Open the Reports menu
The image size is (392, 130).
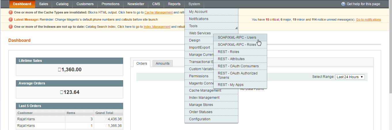pos(174,4)
